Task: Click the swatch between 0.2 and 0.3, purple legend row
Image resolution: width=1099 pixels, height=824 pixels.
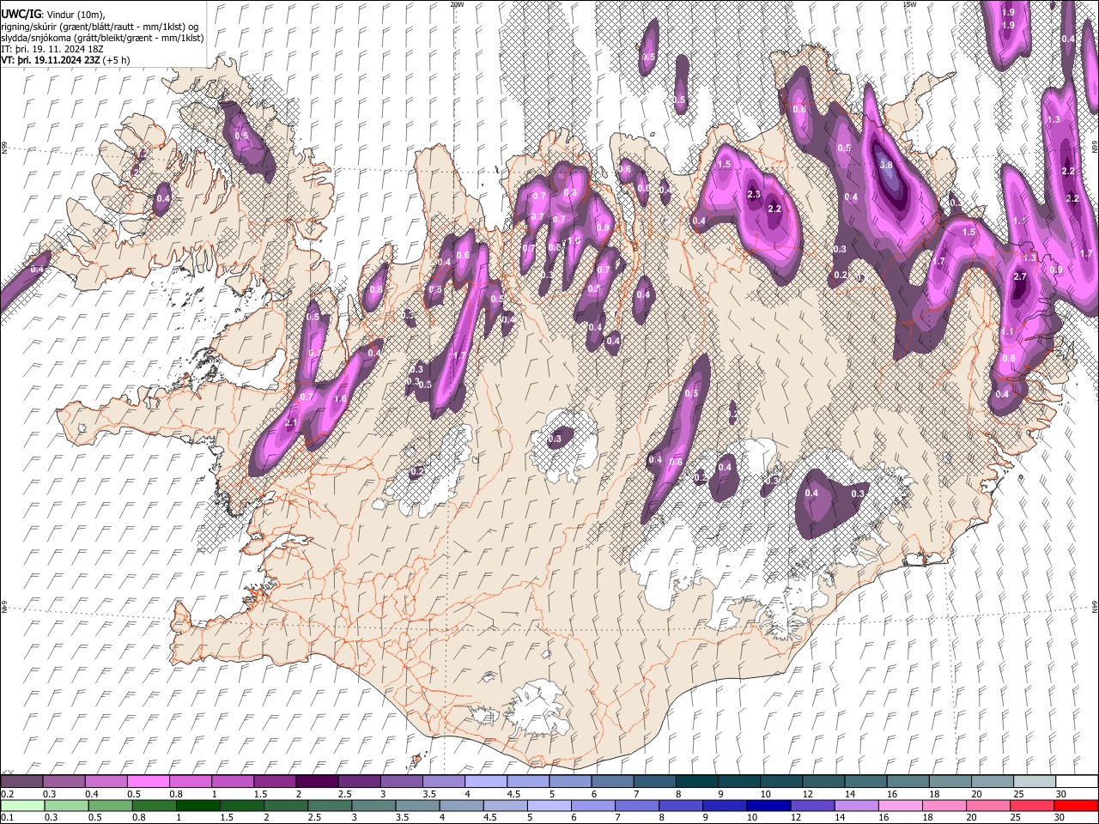Action: (x=21, y=782)
